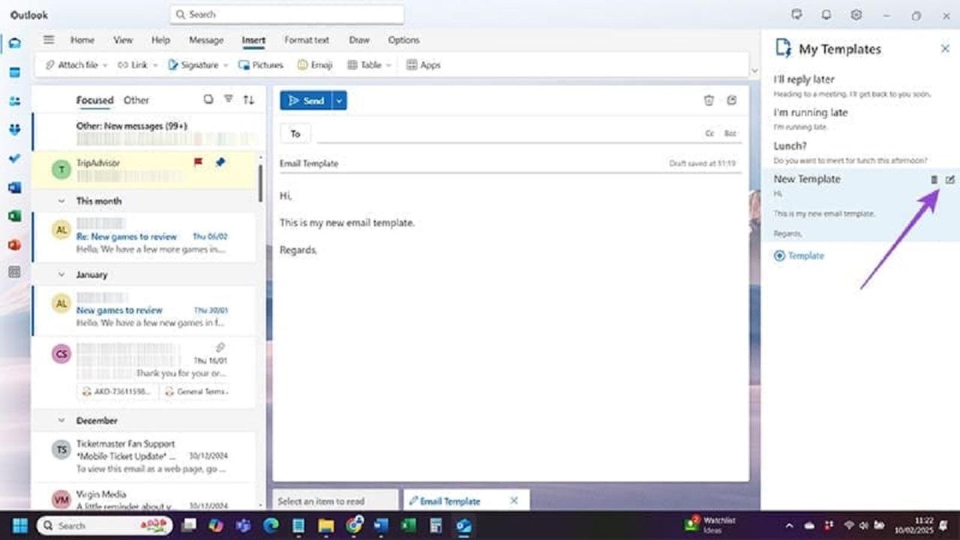Viewport: 960px width, 540px height.
Task: Expand the Send options dropdown arrow
Action: coord(340,100)
